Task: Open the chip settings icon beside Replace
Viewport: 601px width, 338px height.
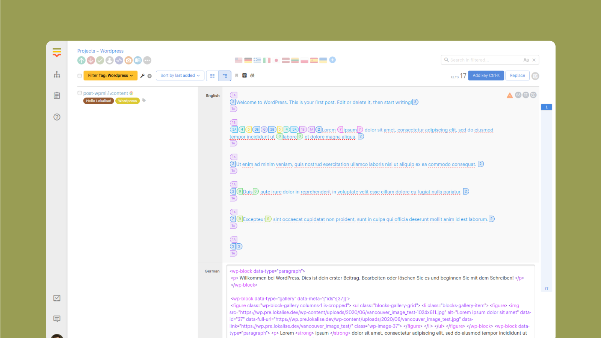Action: coord(535,76)
